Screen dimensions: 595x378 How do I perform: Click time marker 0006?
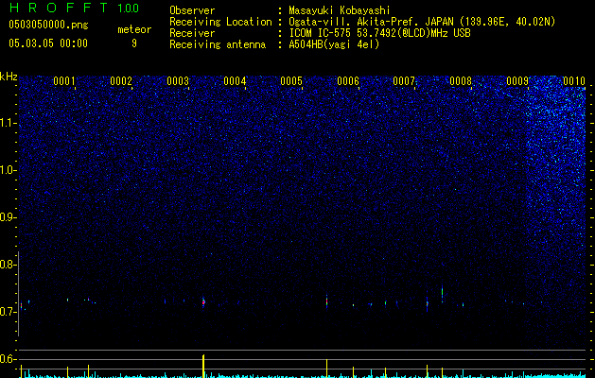pyautogui.click(x=348, y=81)
